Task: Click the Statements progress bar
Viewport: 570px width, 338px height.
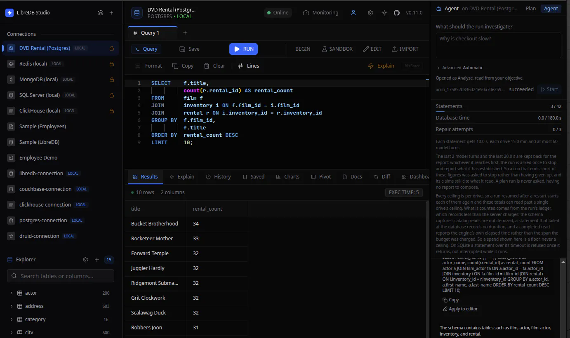Action: [x=499, y=111]
